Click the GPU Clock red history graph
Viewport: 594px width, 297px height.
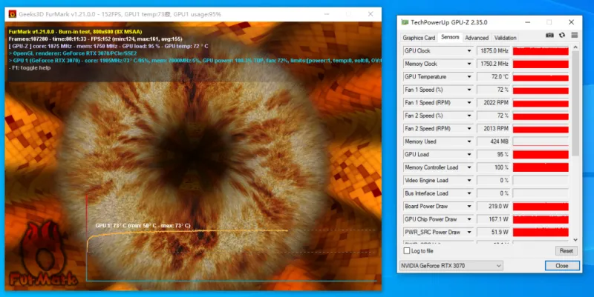click(541, 51)
